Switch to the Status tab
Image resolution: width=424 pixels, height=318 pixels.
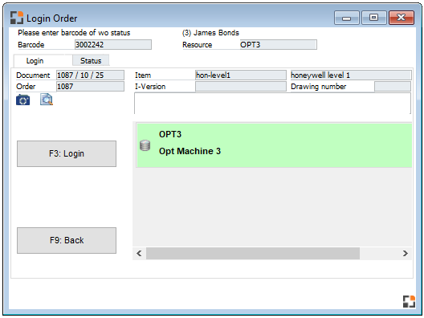click(x=91, y=60)
